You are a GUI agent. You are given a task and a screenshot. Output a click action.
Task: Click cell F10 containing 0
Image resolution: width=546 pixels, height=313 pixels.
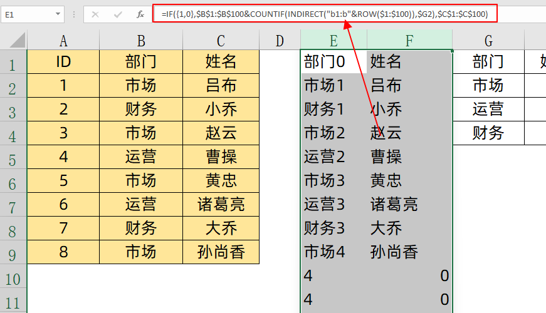point(409,276)
